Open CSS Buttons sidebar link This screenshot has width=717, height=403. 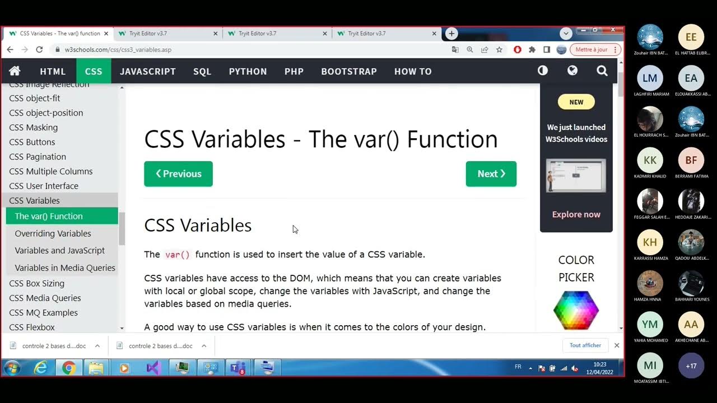(32, 142)
